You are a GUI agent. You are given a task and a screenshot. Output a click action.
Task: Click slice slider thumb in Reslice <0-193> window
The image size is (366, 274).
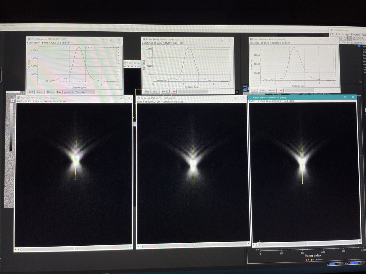click(307, 243)
